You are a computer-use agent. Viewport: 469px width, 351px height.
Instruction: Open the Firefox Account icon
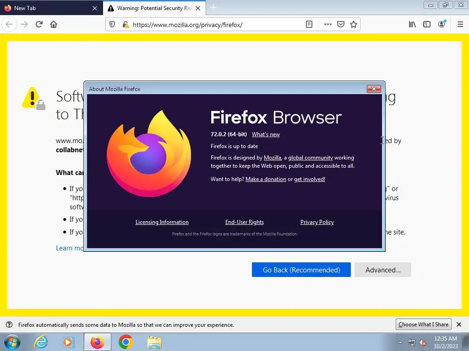pos(442,24)
